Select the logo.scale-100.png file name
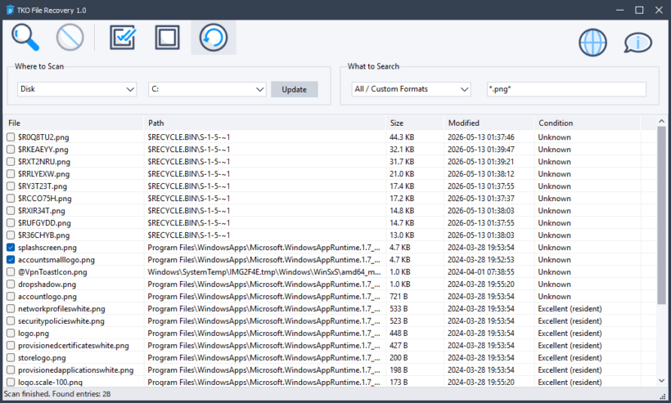Viewport: 671px width, 403px height. pyautogui.click(x=50, y=383)
